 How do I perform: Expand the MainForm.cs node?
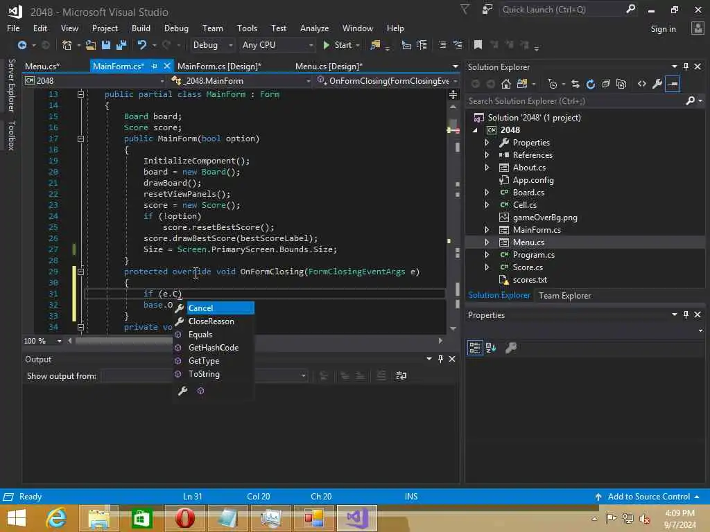(x=487, y=230)
